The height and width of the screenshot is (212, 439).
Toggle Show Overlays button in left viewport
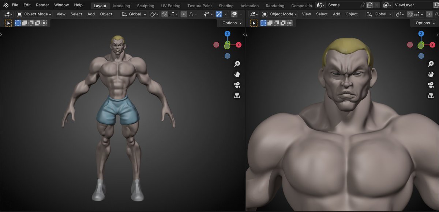(x=234, y=14)
